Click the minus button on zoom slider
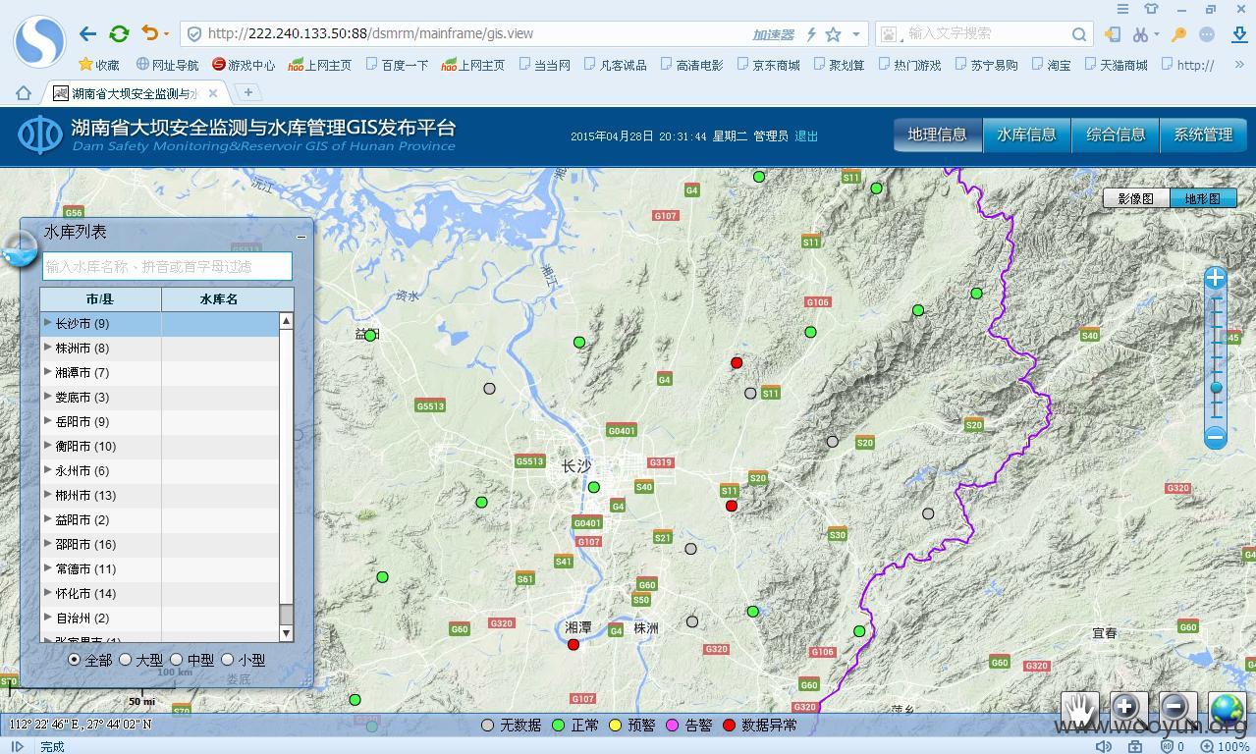The height and width of the screenshot is (754, 1256). point(1215,436)
